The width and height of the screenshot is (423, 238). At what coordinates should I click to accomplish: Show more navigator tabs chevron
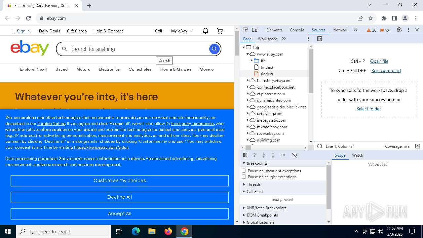click(284, 39)
